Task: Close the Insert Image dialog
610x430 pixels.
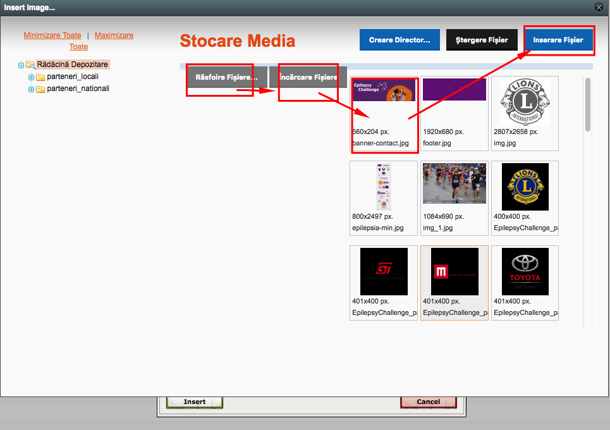Action: coord(599,7)
